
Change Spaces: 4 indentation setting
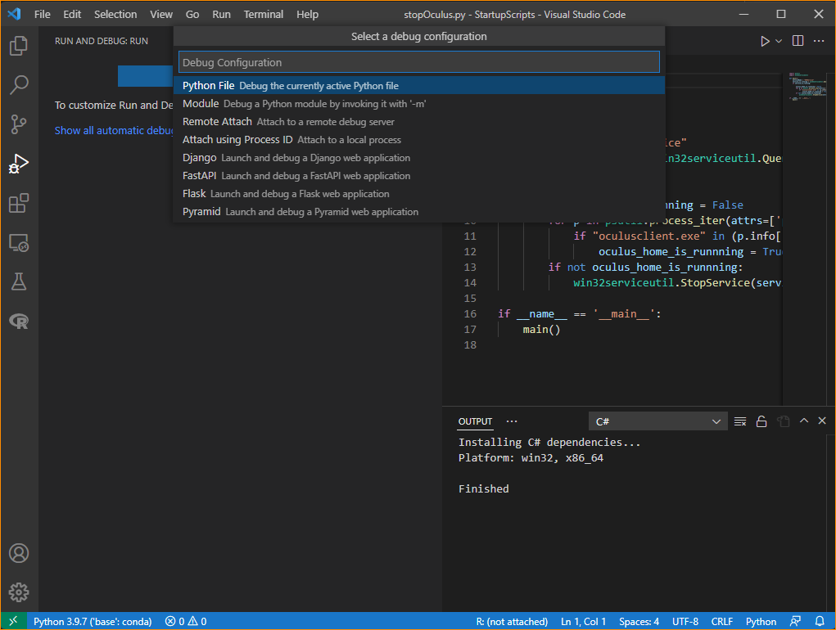[x=639, y=622]
